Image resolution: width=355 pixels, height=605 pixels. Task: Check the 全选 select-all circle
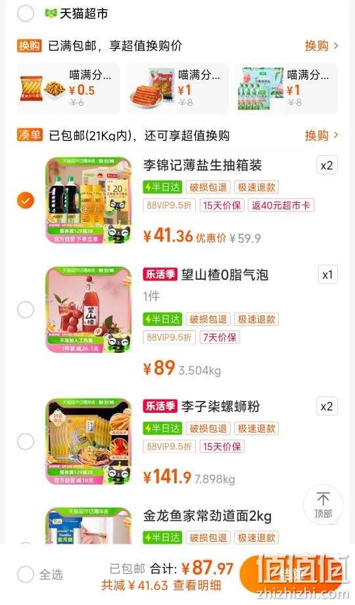click(x=26, y=574)
